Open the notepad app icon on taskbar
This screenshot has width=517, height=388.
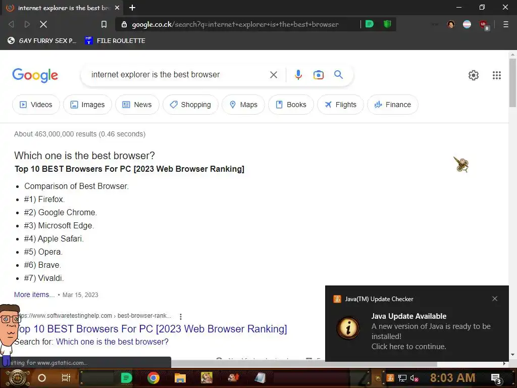click(x=260, y=378)
